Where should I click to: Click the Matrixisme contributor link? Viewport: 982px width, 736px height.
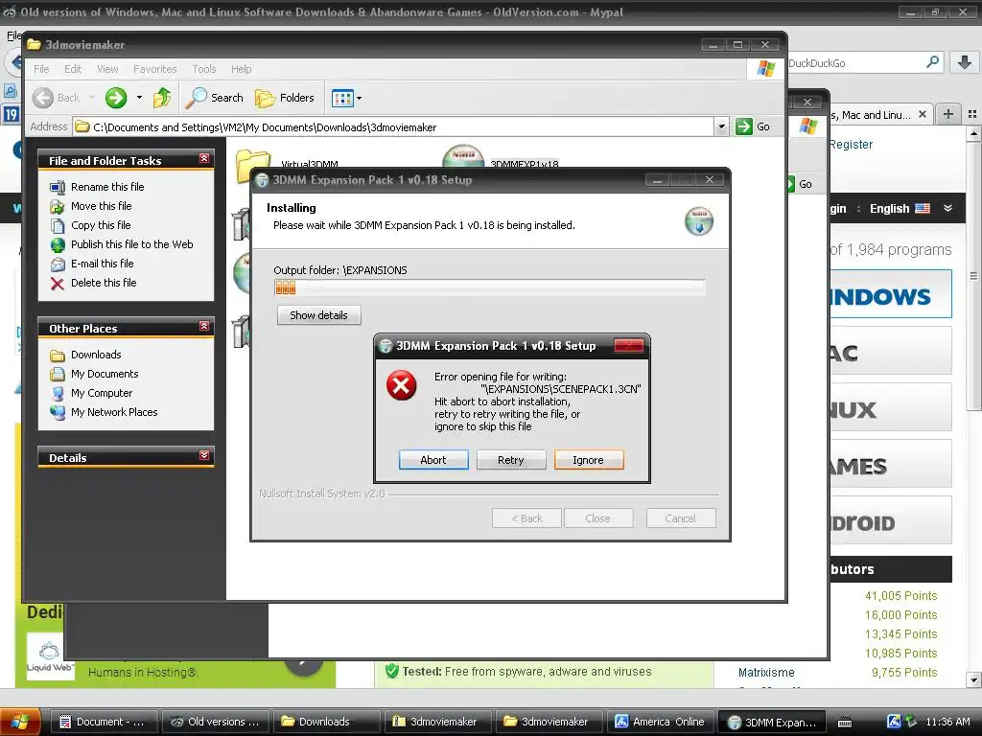[x=766, y=673]
